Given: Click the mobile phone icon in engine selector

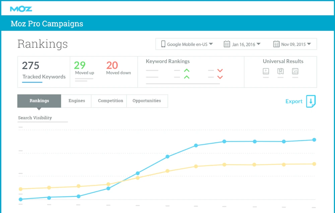Looking at the screenshot, I should tap(163, 44).
